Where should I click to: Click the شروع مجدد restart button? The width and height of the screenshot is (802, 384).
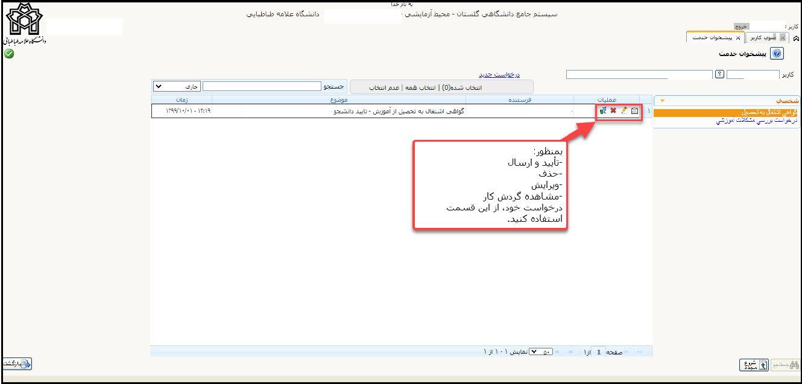pyautogui.click(x=754, y=364)
